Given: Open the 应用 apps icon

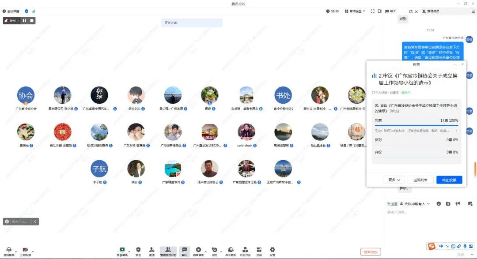Looking at the screenshot, I should coord(259,251).
